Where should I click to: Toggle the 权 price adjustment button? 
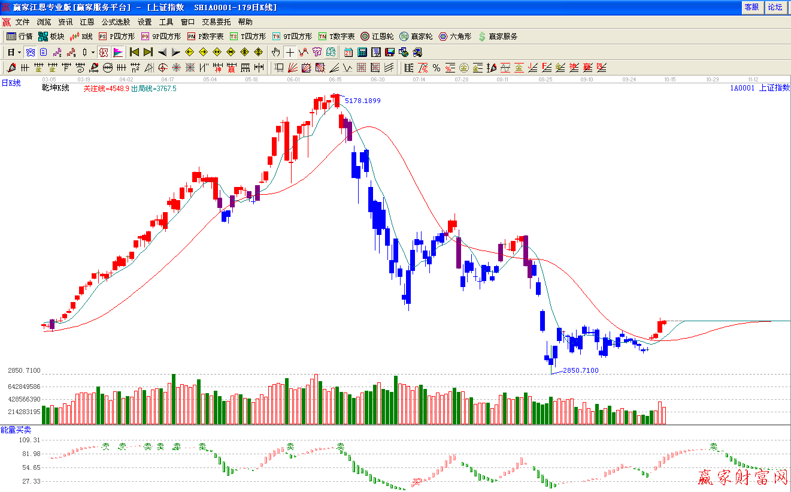pos(104,52)
